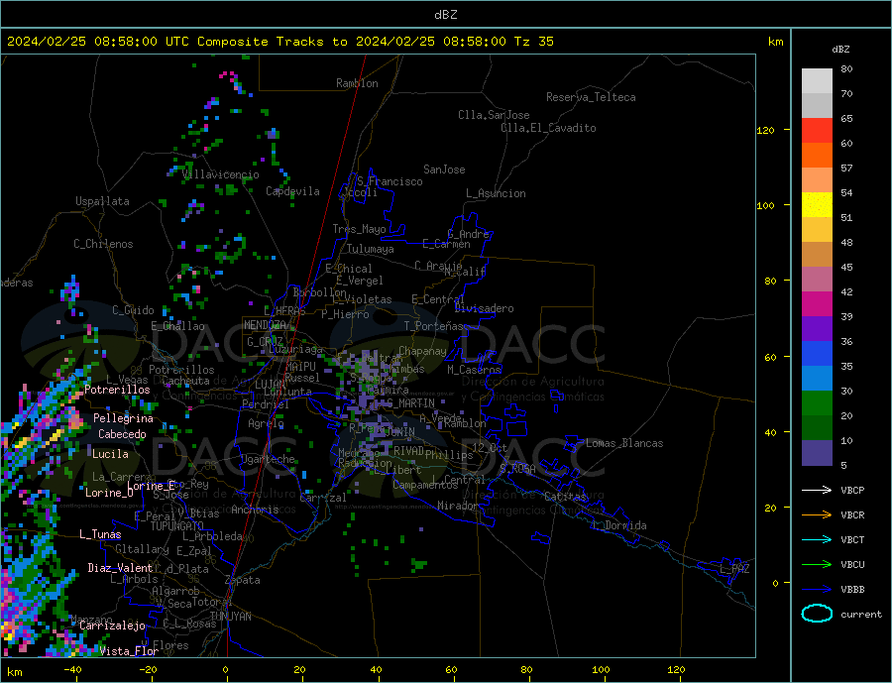Click the VBBB legend label
The height and width of the screenshot is (683, 892).
(852, 589)
